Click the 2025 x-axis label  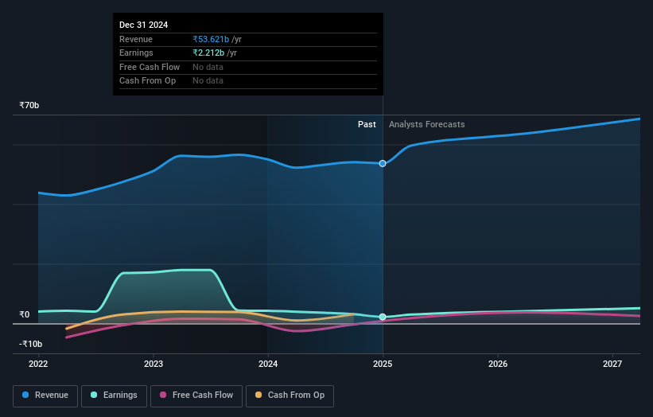[x=383, y=364]
